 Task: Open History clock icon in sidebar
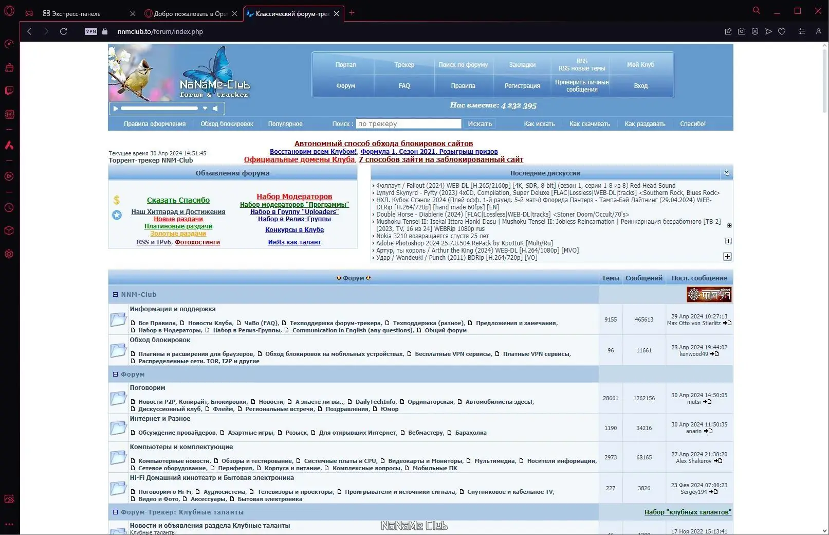pyautogui.click(x=9, y=207)
